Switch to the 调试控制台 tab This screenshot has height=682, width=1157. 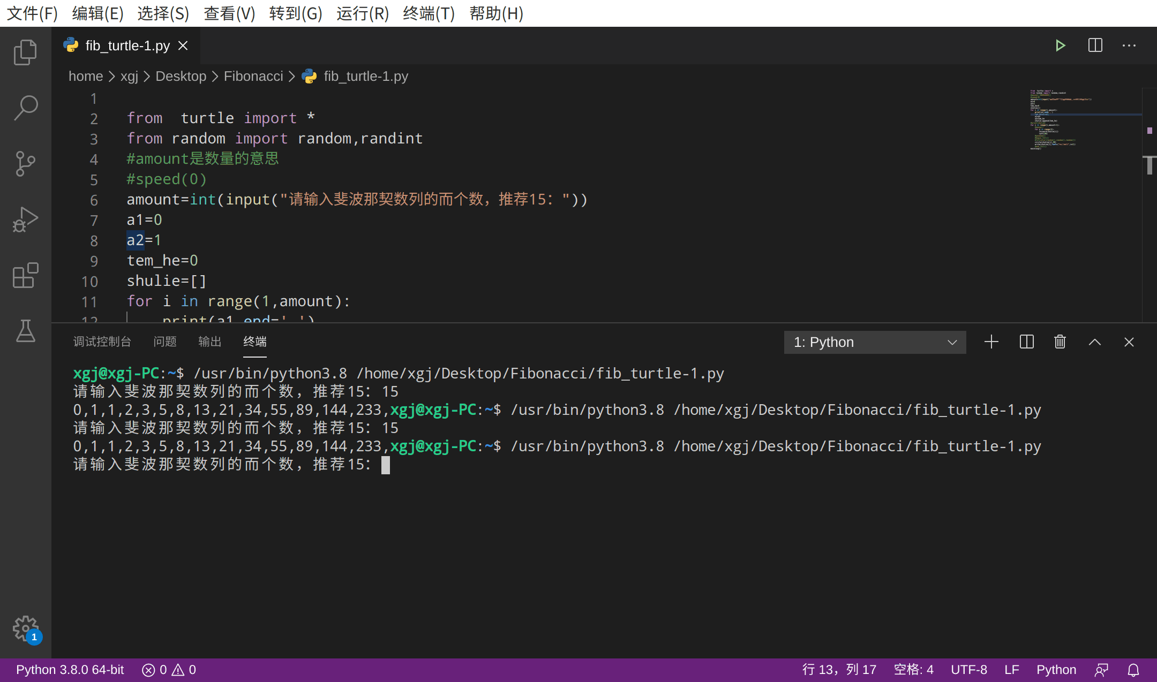[x=102, y=342]
